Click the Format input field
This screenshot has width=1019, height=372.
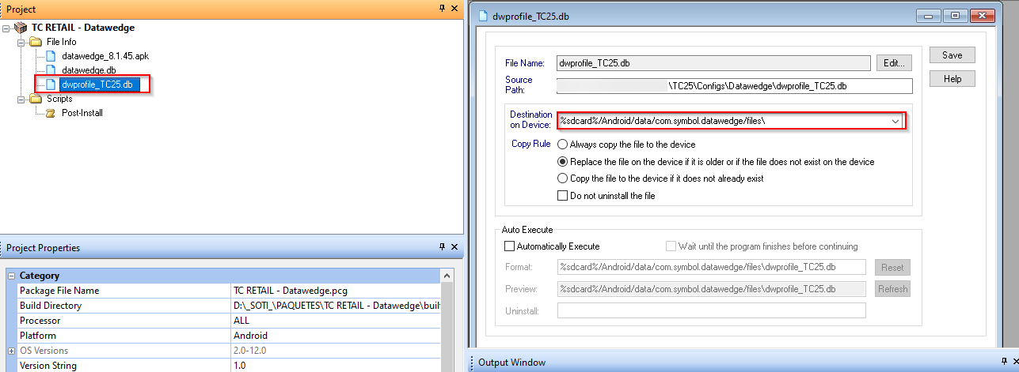(712, 268)
